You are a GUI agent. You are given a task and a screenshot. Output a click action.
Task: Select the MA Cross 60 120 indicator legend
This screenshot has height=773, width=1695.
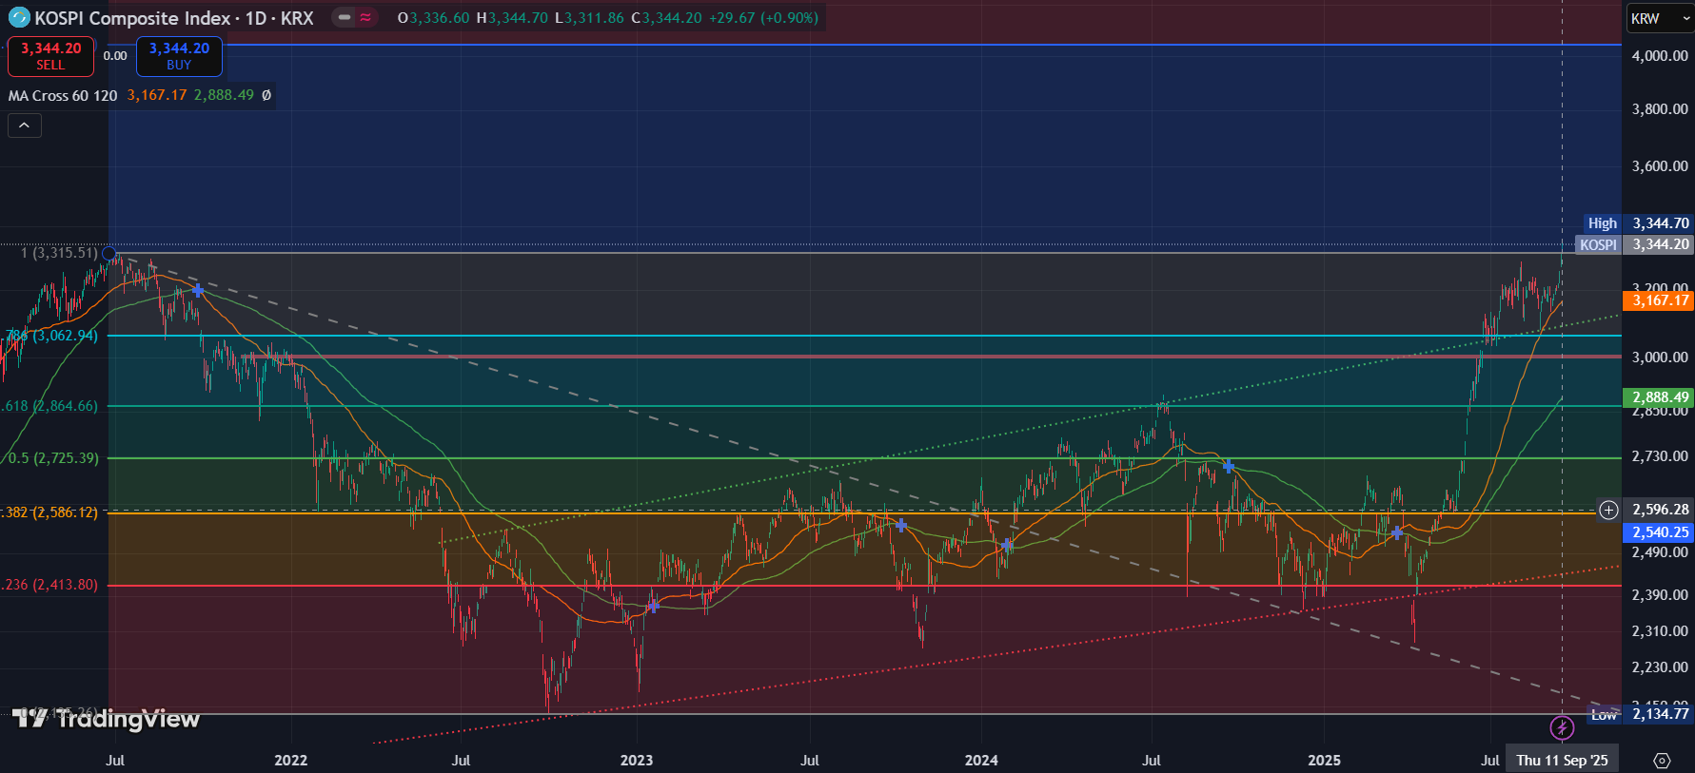pyautogui.click(x=63, y=95)
